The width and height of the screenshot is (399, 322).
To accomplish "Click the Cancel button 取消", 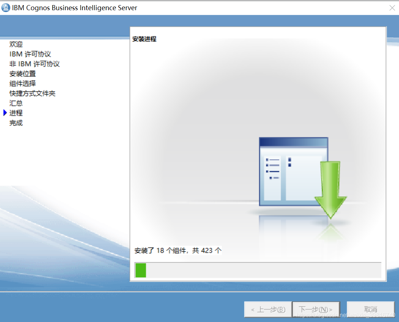I will (x=371, y=309).
